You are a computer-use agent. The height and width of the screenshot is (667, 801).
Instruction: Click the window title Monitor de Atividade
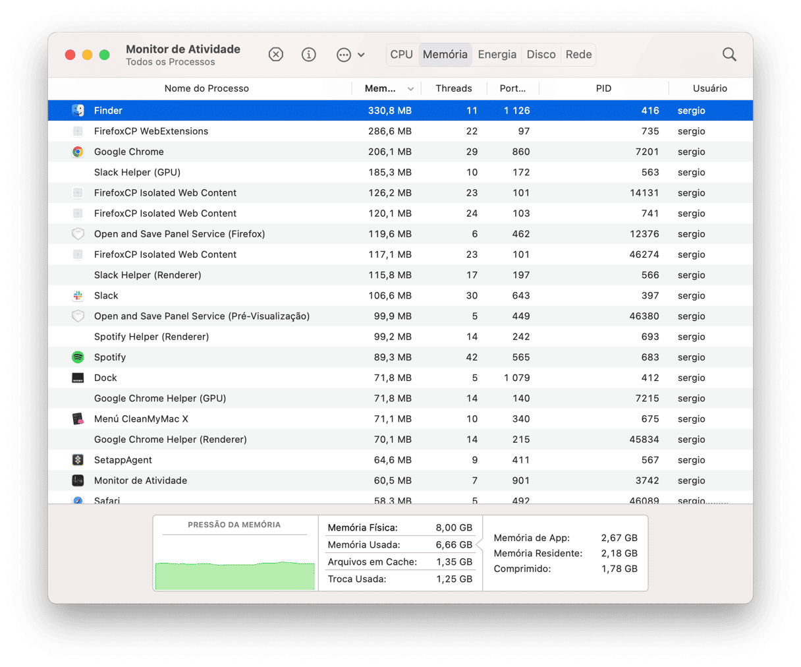pos(183,49)
